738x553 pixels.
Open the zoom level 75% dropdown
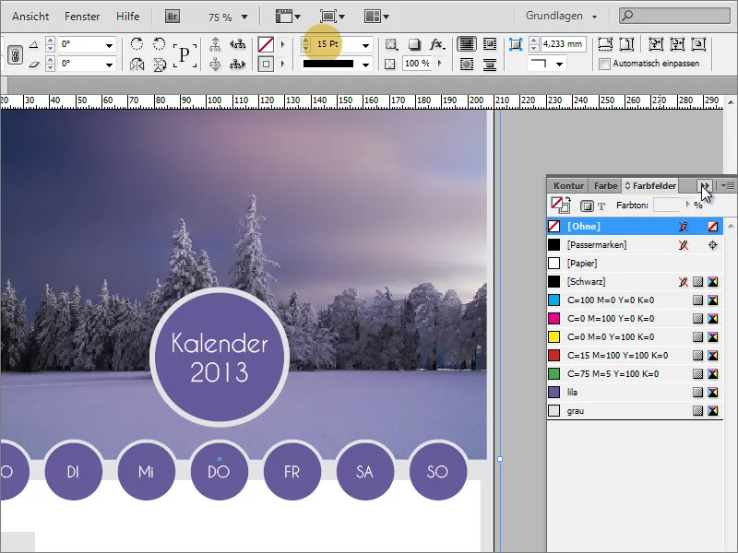(244, 17)
